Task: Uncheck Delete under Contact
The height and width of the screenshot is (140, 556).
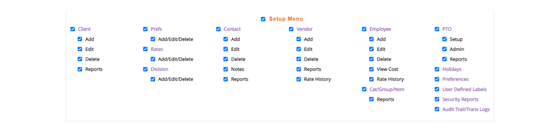Action: pos(226,59)
